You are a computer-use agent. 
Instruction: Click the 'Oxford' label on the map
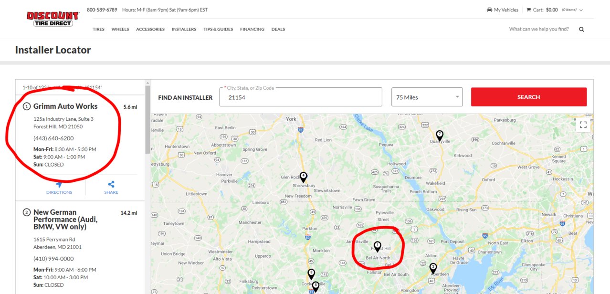(x=488, y=180)
